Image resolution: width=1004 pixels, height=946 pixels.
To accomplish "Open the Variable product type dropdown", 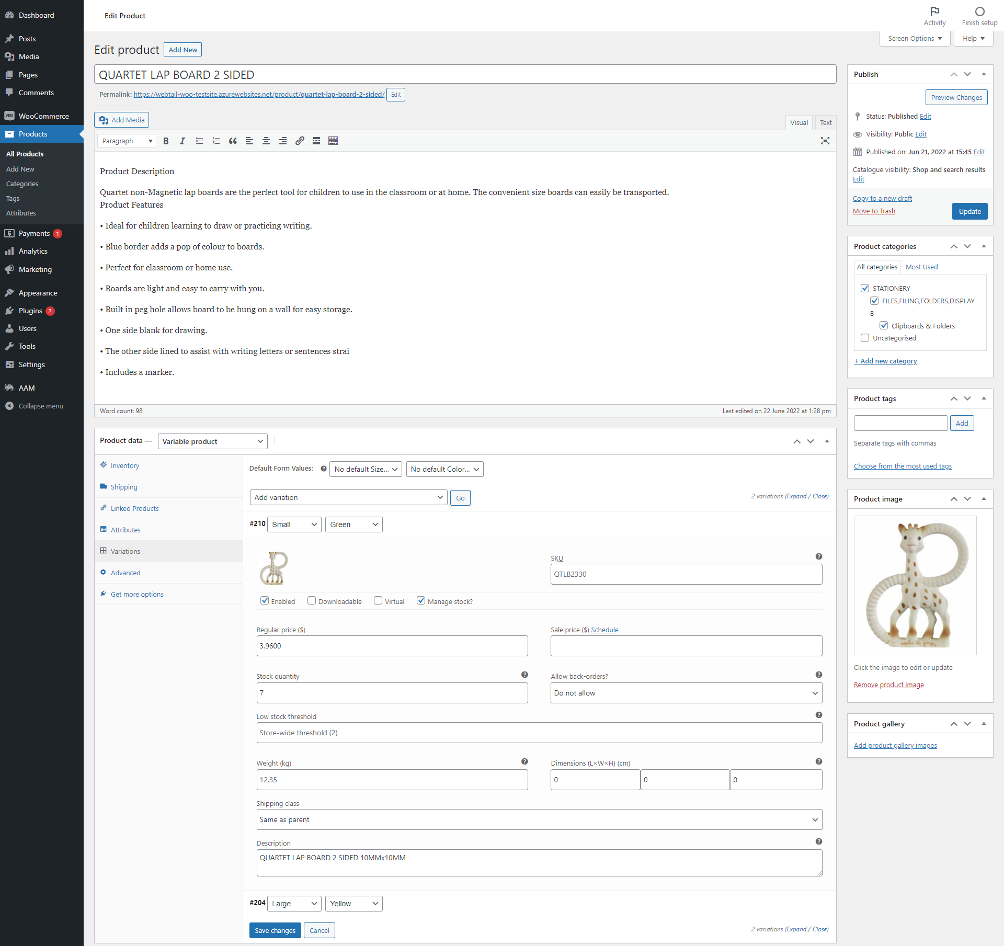I will click(212, 441).
